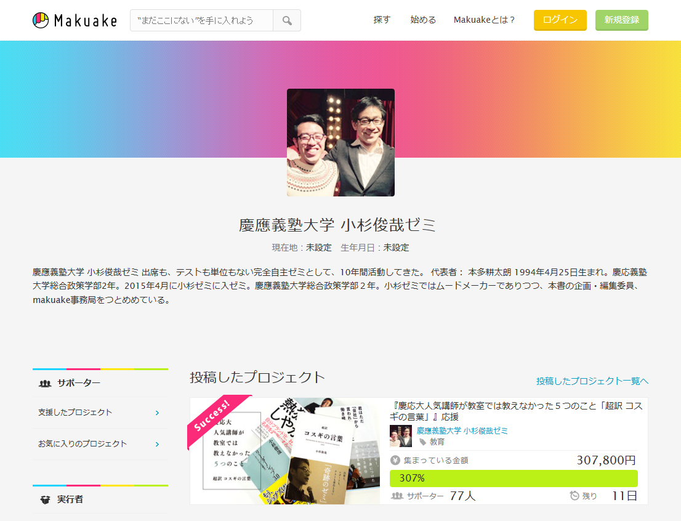The width and height of the screenshot is (681, 521).
Task: Open the 始める menu
Action: [423, 20]
